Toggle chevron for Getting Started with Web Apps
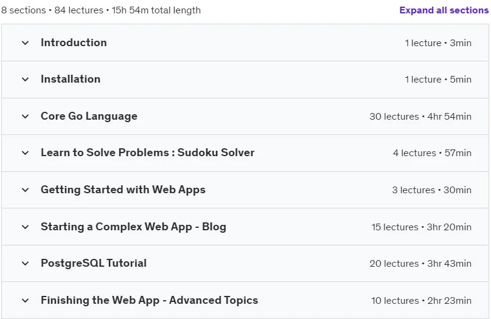The width and height of the screenshot is (491, 319). 26,190
